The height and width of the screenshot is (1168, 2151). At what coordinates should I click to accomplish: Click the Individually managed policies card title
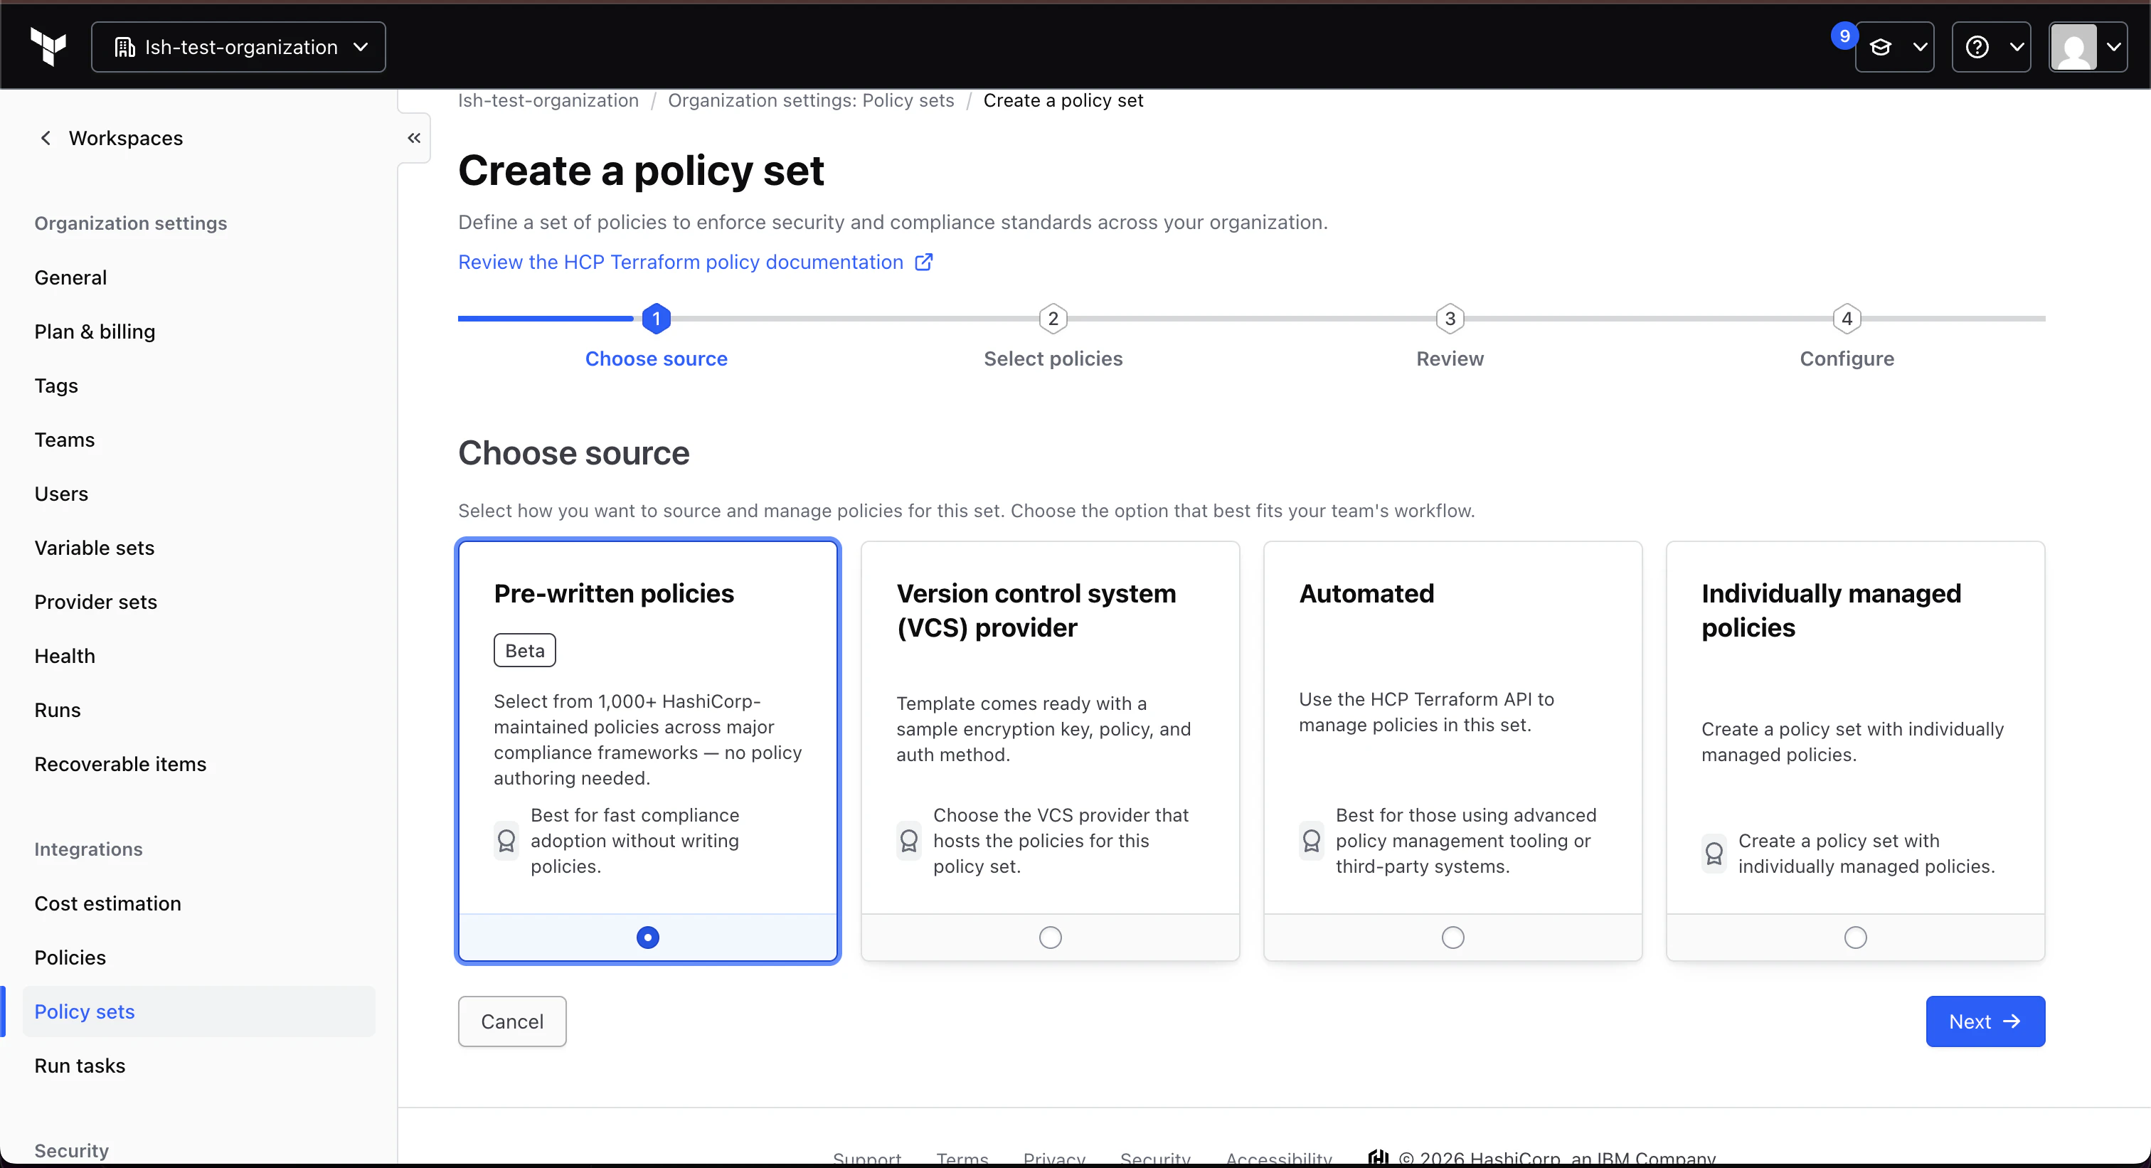[x=1831, y=610]
